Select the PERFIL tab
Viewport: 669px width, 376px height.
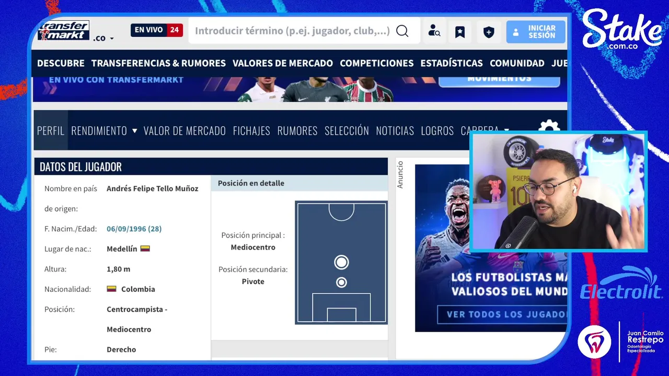(51, 131)
